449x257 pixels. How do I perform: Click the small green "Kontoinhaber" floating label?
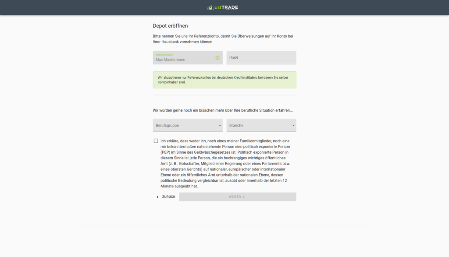pos(164,55)
